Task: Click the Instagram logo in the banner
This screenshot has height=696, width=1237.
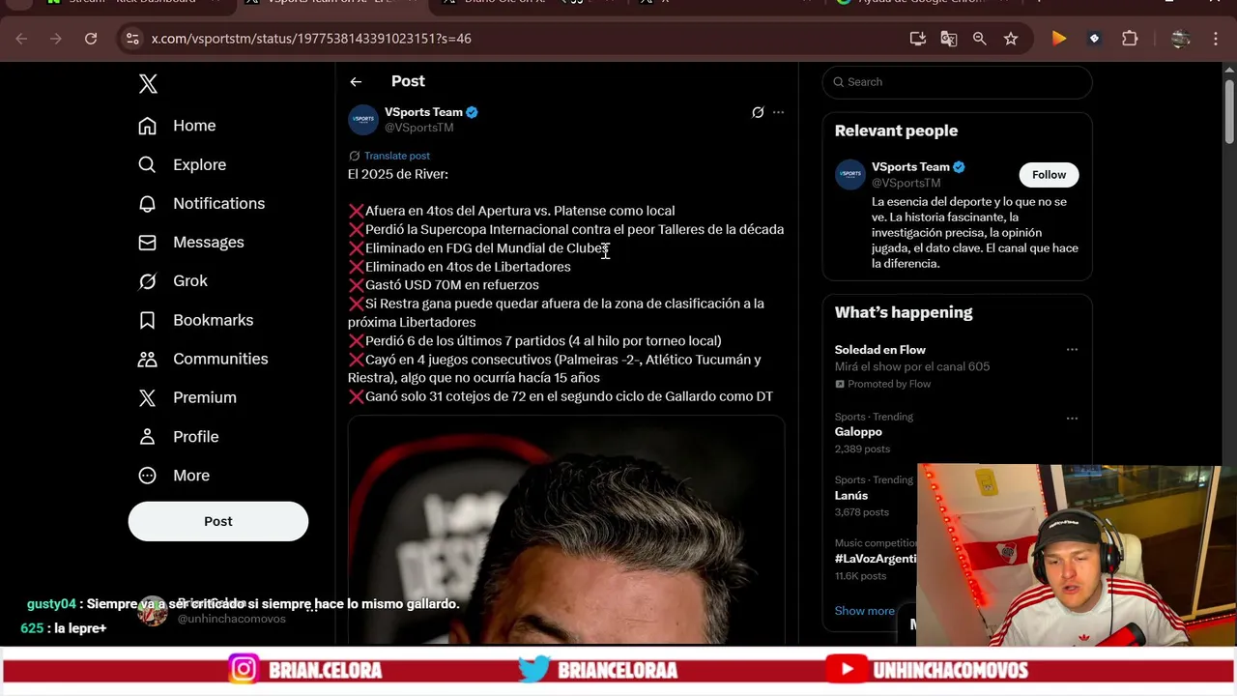Action: tap(244, 670)
